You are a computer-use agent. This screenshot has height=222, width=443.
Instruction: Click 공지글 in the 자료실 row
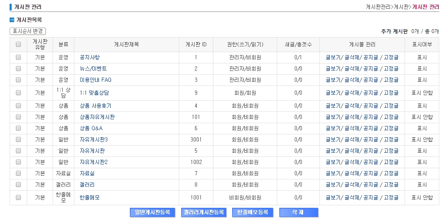370,173
